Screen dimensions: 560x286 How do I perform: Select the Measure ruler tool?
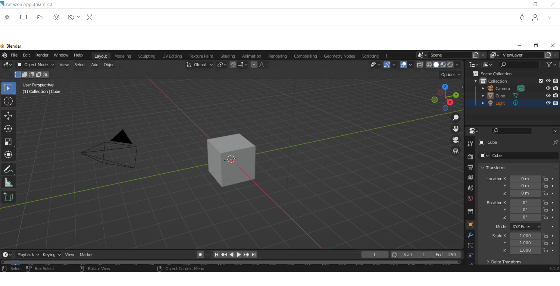click(x=8, y=182)
